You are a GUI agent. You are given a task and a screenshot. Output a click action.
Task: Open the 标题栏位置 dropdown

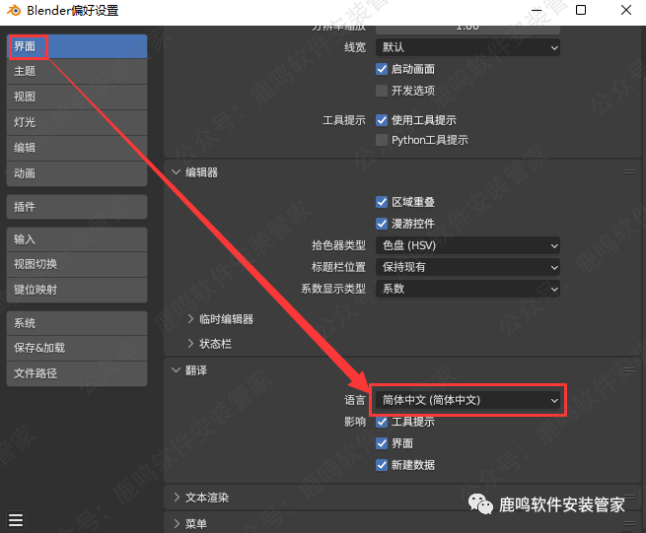coord(467,267)
